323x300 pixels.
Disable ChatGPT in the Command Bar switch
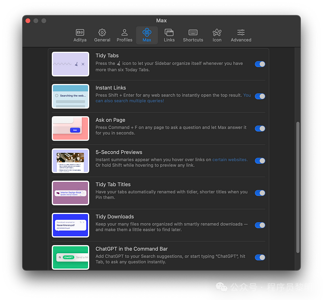click(260, 257)
